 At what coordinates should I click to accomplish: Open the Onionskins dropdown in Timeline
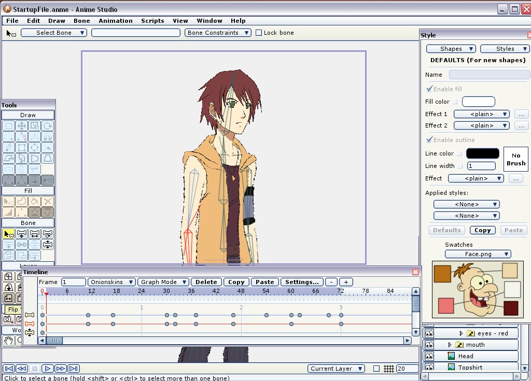click(111, 282)
